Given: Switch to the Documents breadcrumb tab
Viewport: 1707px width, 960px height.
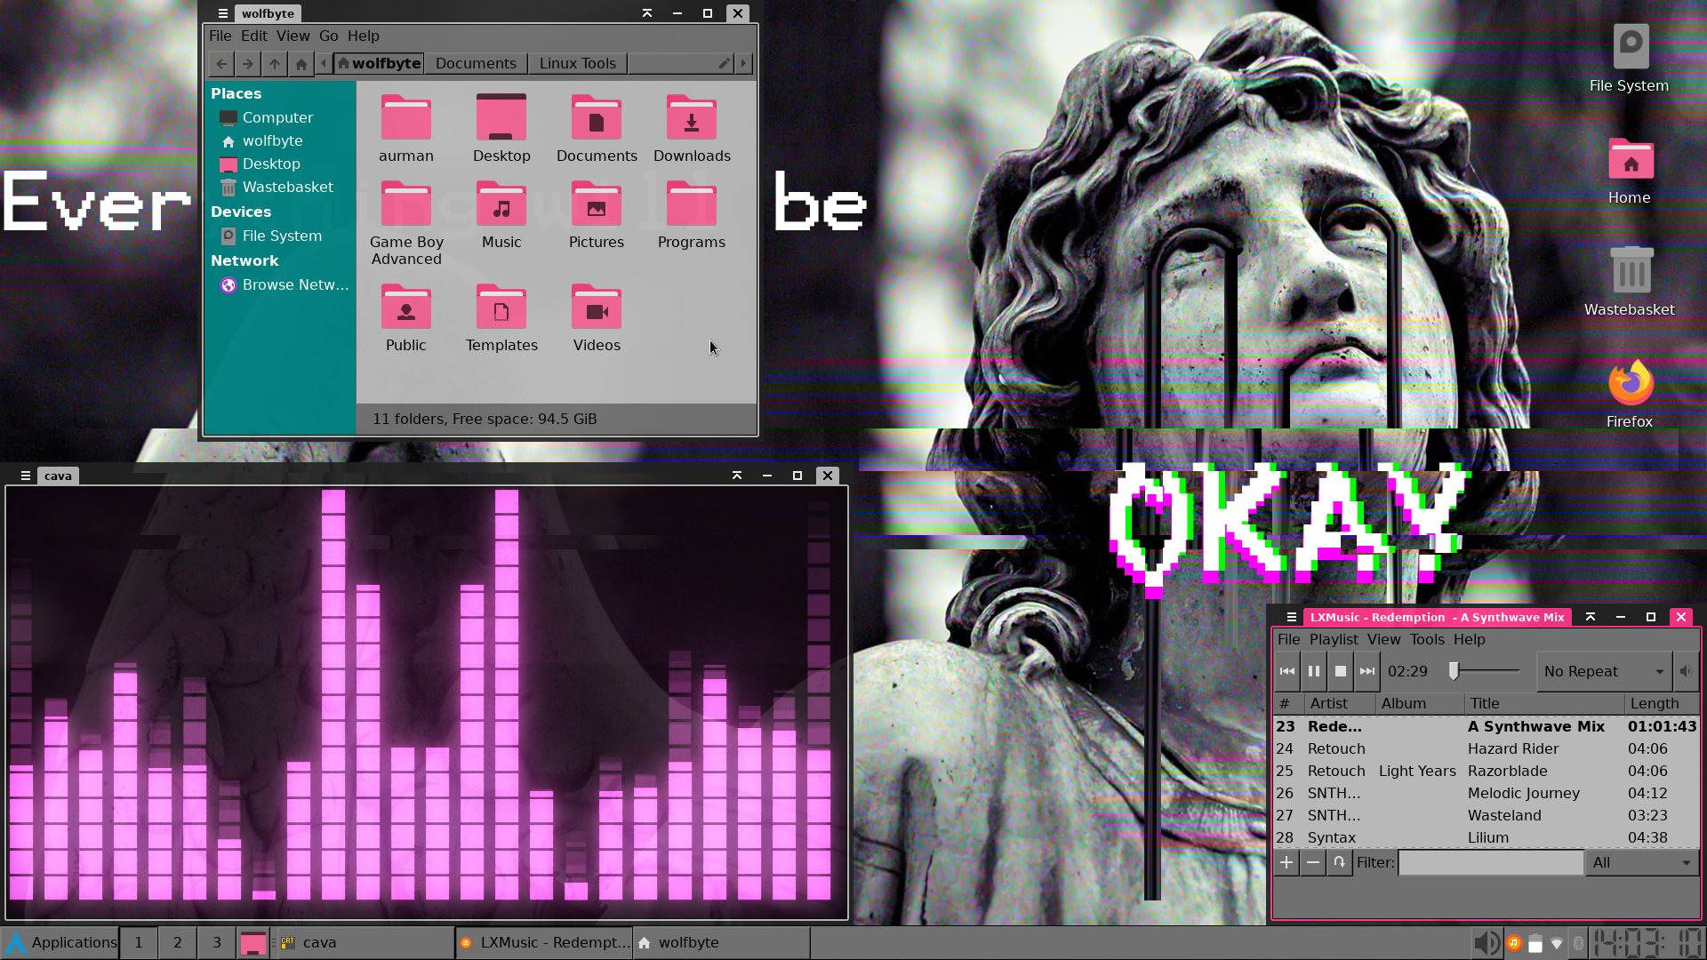Looking at the screenshot, I should tap(476, 63).
